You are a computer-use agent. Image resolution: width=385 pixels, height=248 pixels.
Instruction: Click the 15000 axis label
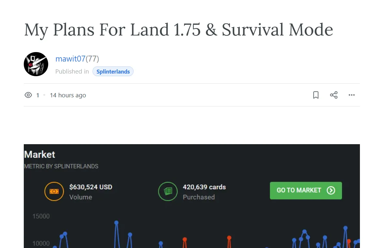(x=41, y=216)
